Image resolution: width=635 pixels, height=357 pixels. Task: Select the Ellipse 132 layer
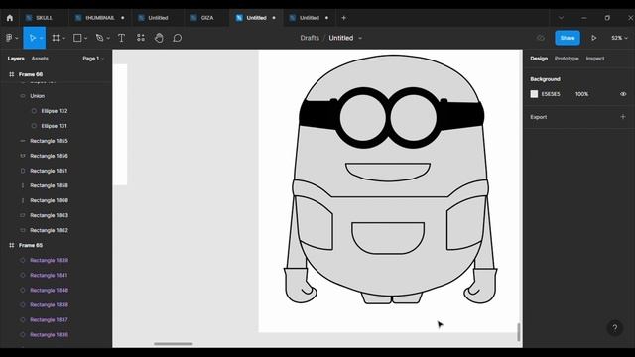56,111
